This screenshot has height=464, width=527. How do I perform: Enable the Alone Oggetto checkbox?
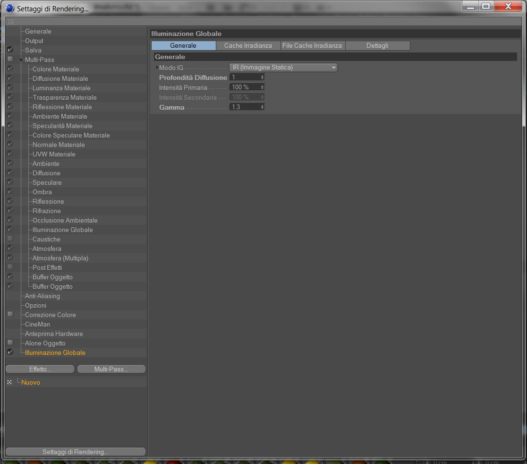10,342
